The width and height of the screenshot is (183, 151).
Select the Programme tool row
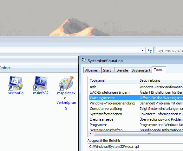tap(136, 125)
